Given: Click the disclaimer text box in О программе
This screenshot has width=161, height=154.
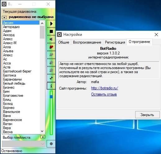Looking at the screenshot, I should pyautogui.click(x=109, y=70).
